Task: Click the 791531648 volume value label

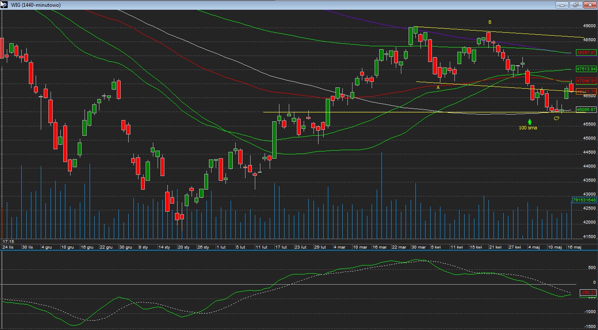Action: click(x=584, y=200)
